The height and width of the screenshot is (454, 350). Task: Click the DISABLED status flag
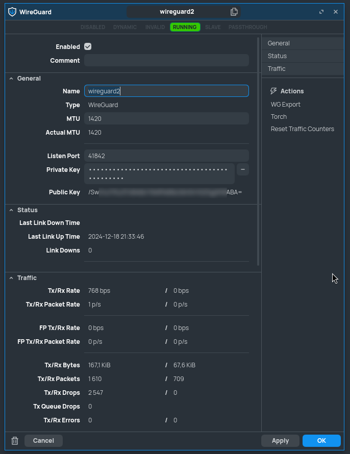click(x=93, y=27)
